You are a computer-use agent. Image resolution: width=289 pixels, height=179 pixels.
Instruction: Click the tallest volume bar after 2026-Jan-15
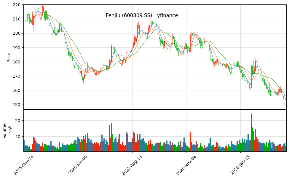(x=251, y=132)
